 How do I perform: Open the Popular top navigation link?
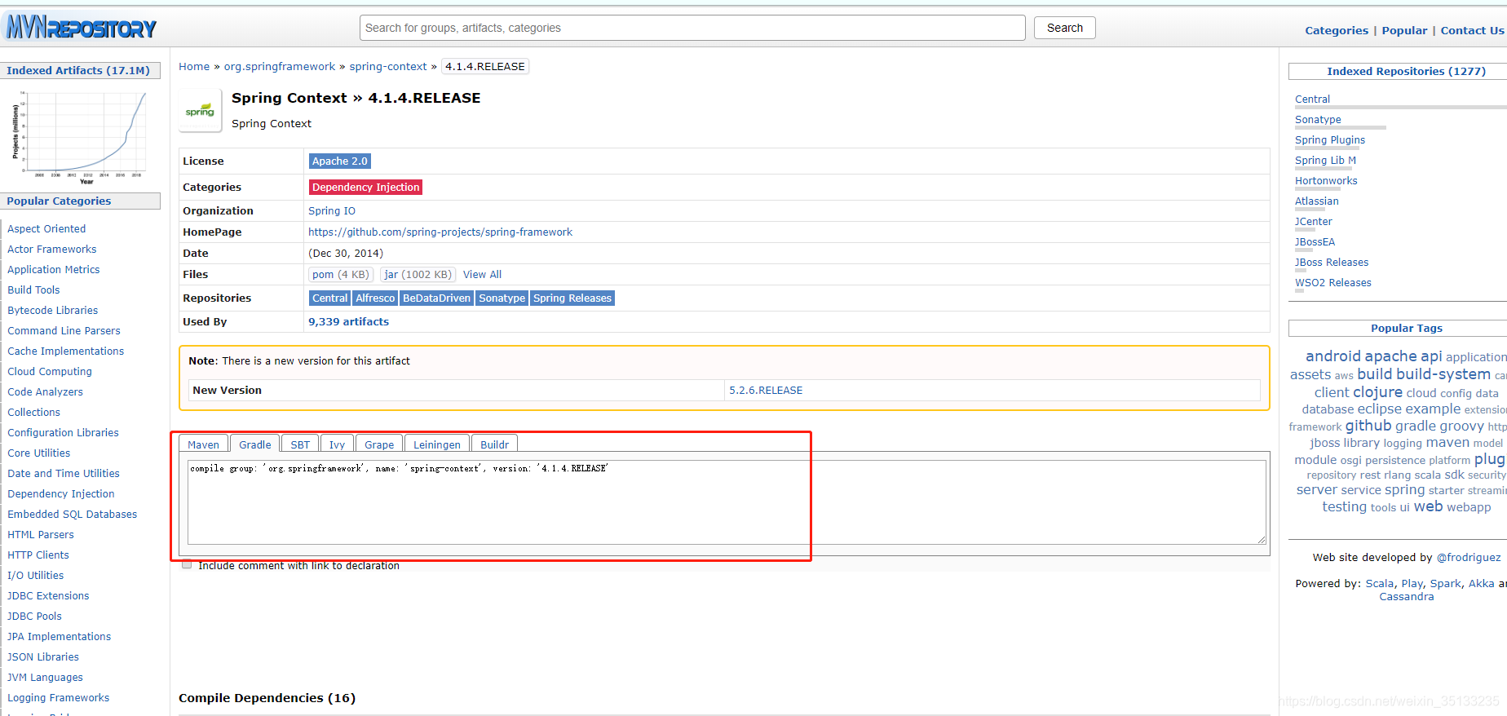[x=1404, y=30]
